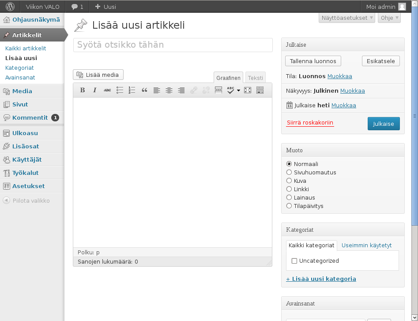
Task: Open spellcheck language dropdown arrow
Action: click(238, 91)
